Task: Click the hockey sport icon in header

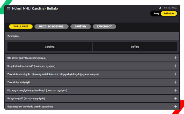Action: [x=9, y=8]
